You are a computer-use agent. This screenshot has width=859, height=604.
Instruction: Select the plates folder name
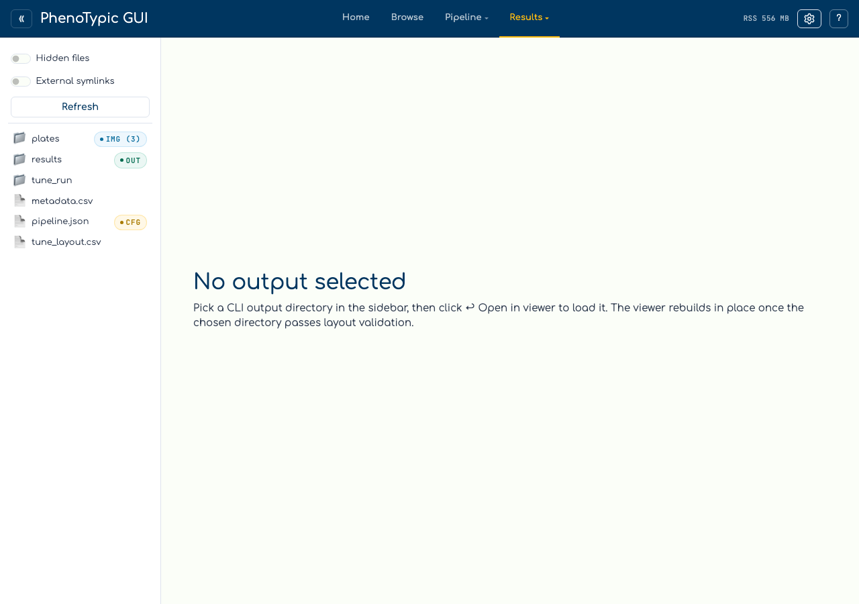(46, 139)
